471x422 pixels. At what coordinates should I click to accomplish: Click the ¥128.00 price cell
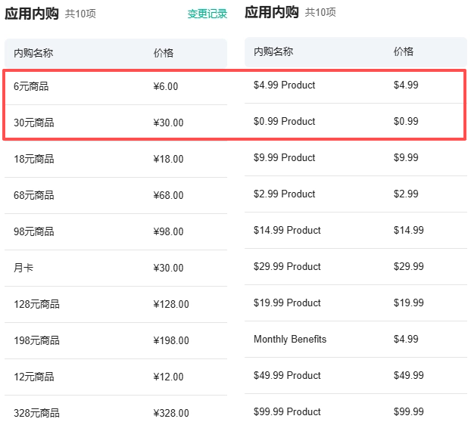[171, 304]
